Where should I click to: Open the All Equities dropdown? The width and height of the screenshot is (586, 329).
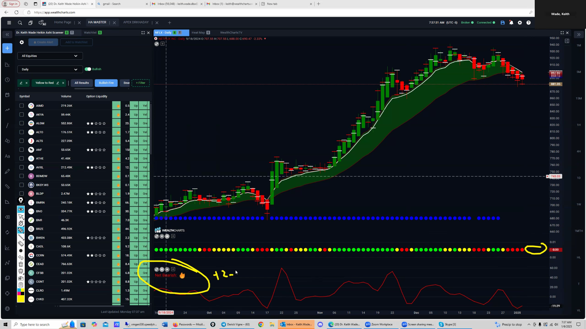point(50,56)
